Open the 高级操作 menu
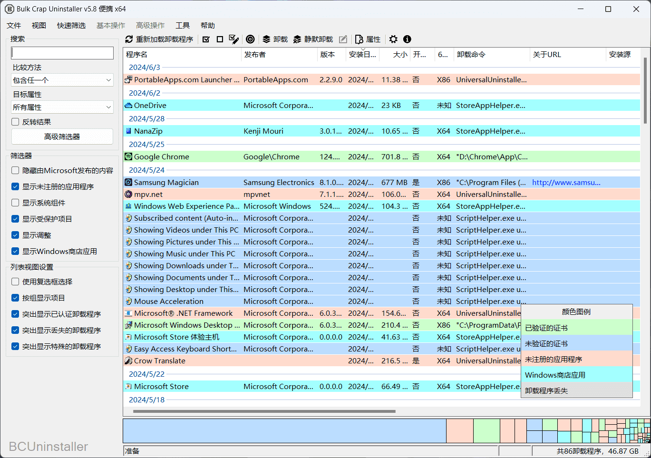651x458 pixels. pyautogui.click(x=150, y=25)
